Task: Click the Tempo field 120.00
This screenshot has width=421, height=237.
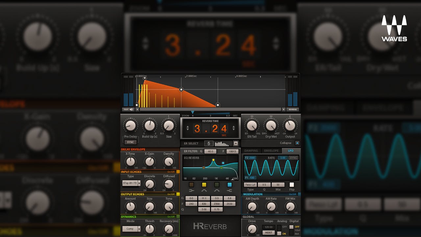Action: click(269, 227)
